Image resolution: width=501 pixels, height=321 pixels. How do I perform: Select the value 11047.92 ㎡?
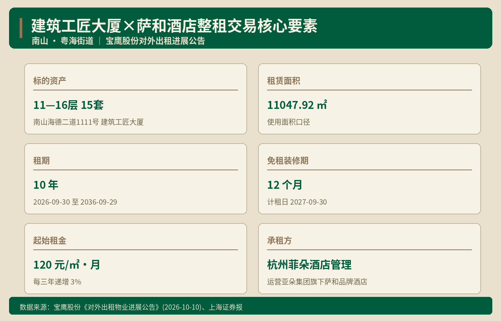tap(297, 105)
